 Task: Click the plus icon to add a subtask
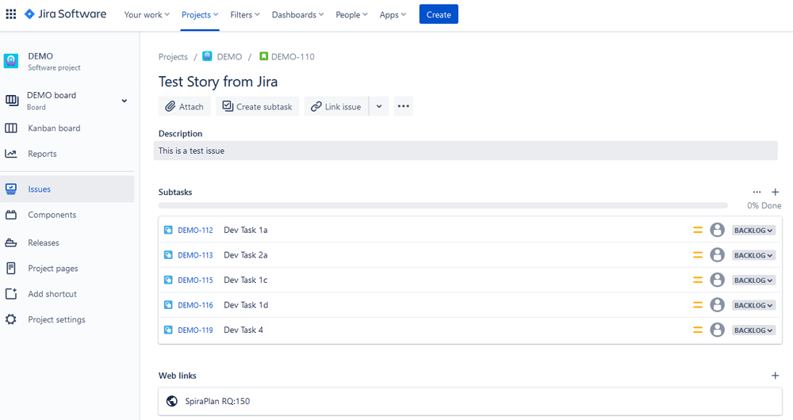coord(776,192)
